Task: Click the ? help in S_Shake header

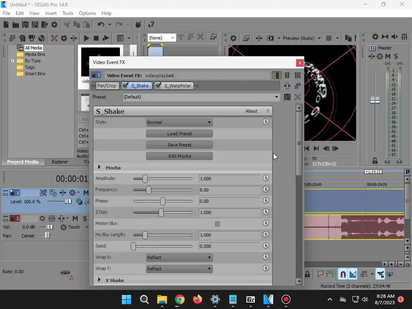Action: click(268, 111)
